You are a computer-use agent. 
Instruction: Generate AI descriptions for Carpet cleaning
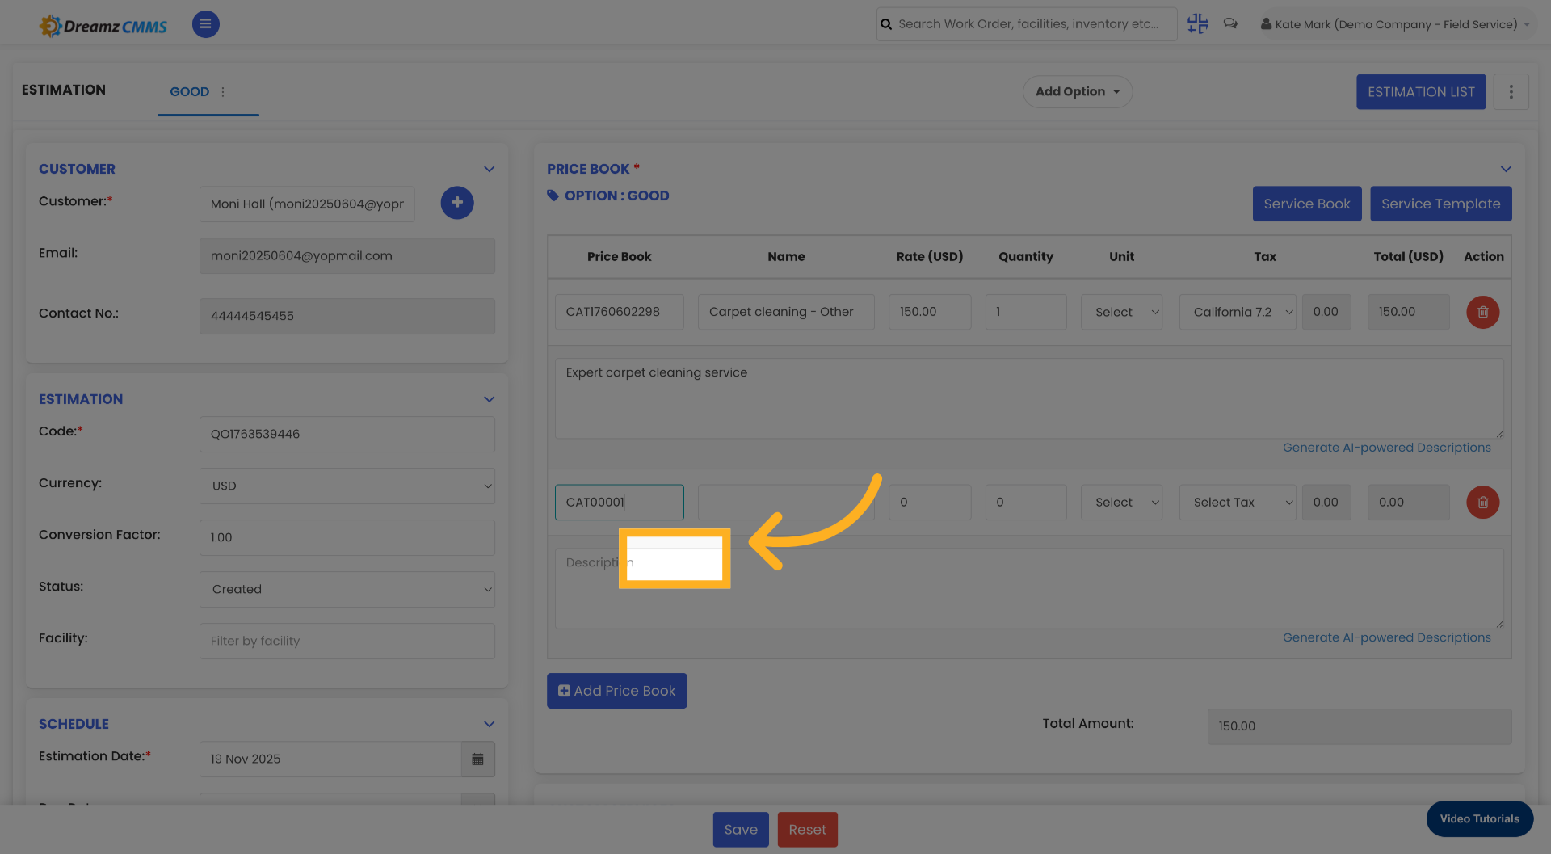pos(1386,448)
